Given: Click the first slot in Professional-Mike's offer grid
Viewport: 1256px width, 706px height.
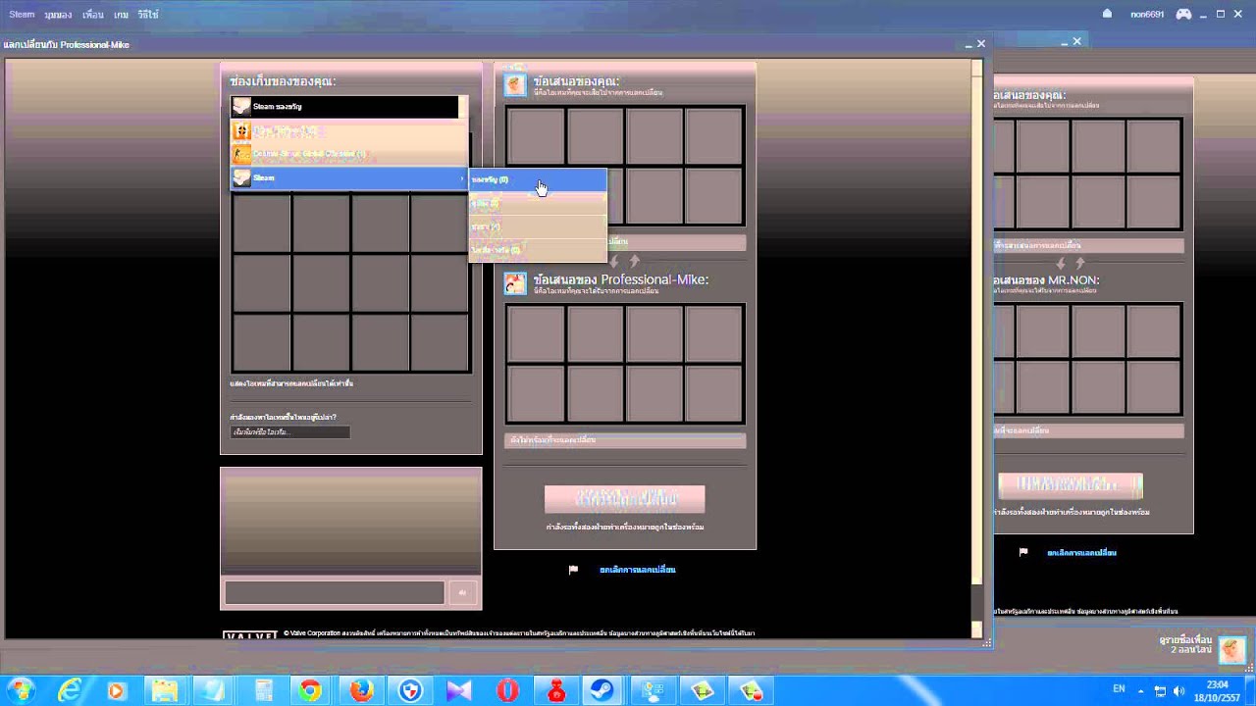Looking at the screenshot, I should pos(536,334).
